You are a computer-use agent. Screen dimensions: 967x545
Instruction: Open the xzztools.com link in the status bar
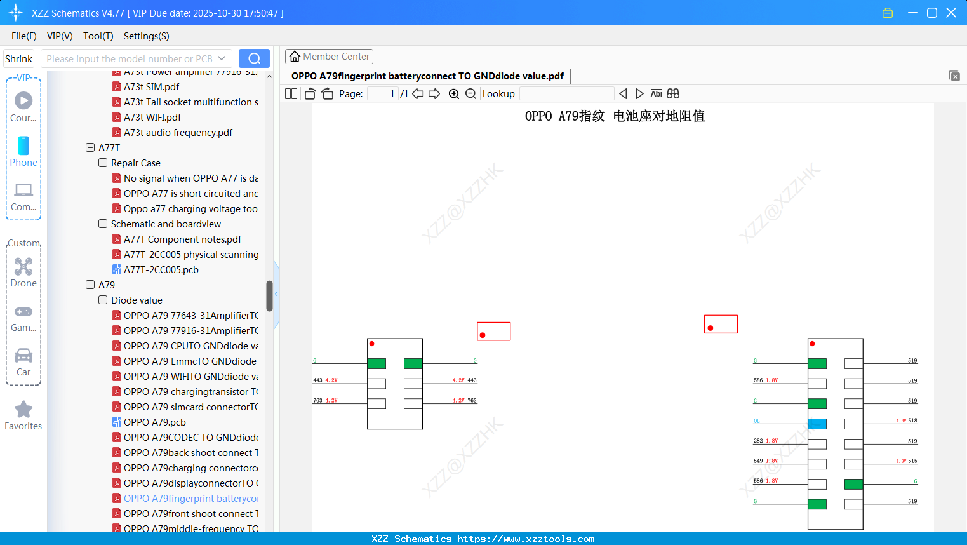point(526,539)
